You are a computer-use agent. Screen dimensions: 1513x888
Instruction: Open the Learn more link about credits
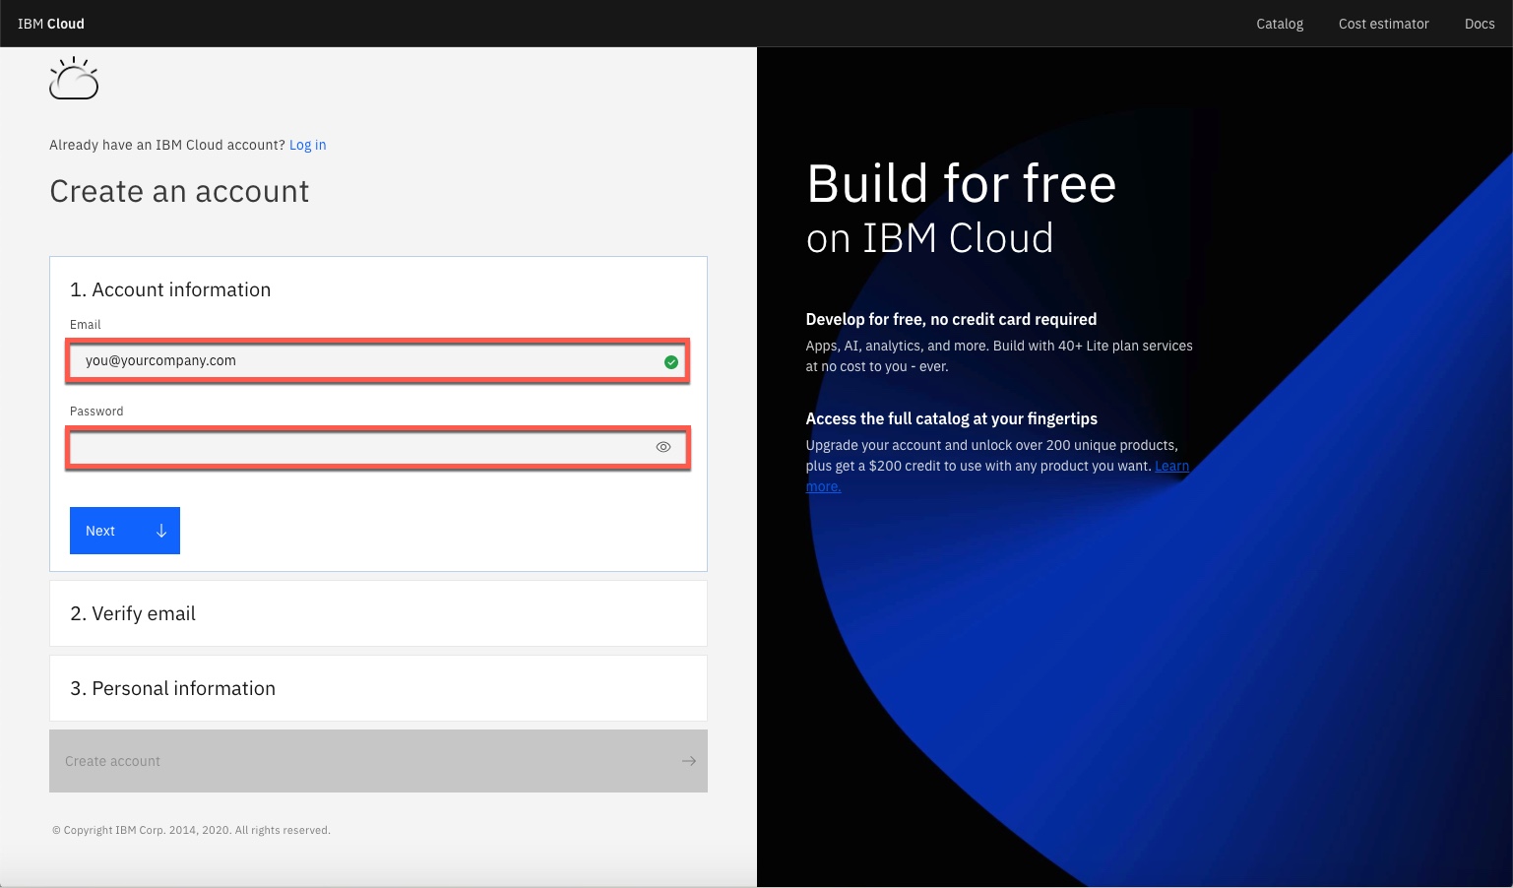1171,467
